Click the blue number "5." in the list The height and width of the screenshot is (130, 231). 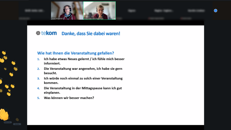click(x=38, y=98)
